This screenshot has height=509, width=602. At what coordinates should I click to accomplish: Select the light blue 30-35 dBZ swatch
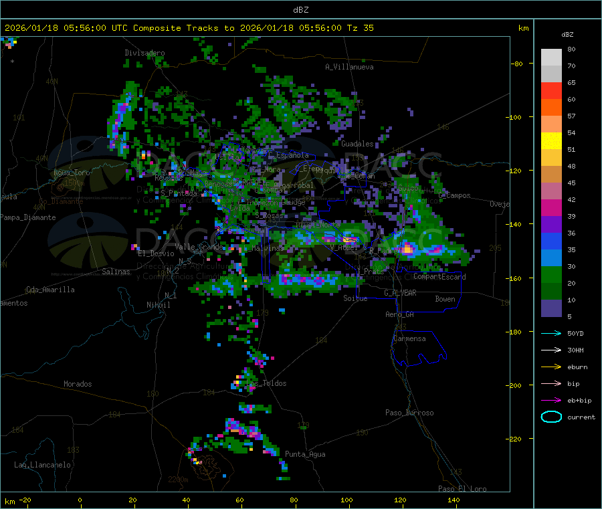point(551,258)
